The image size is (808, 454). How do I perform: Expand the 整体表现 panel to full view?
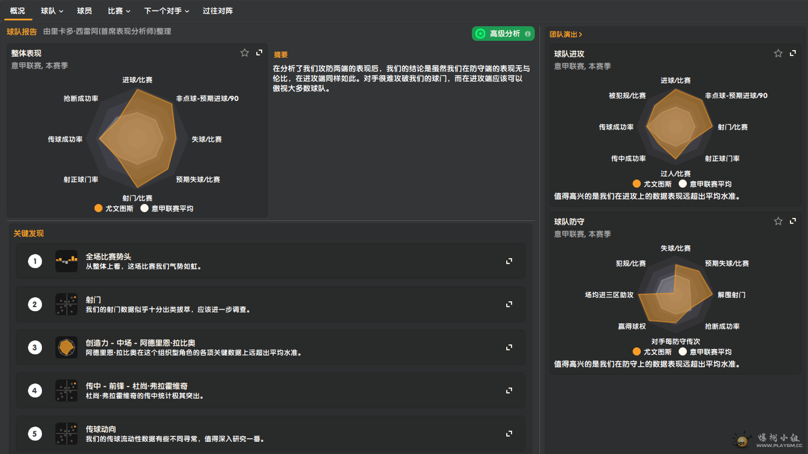pos(260,53)
